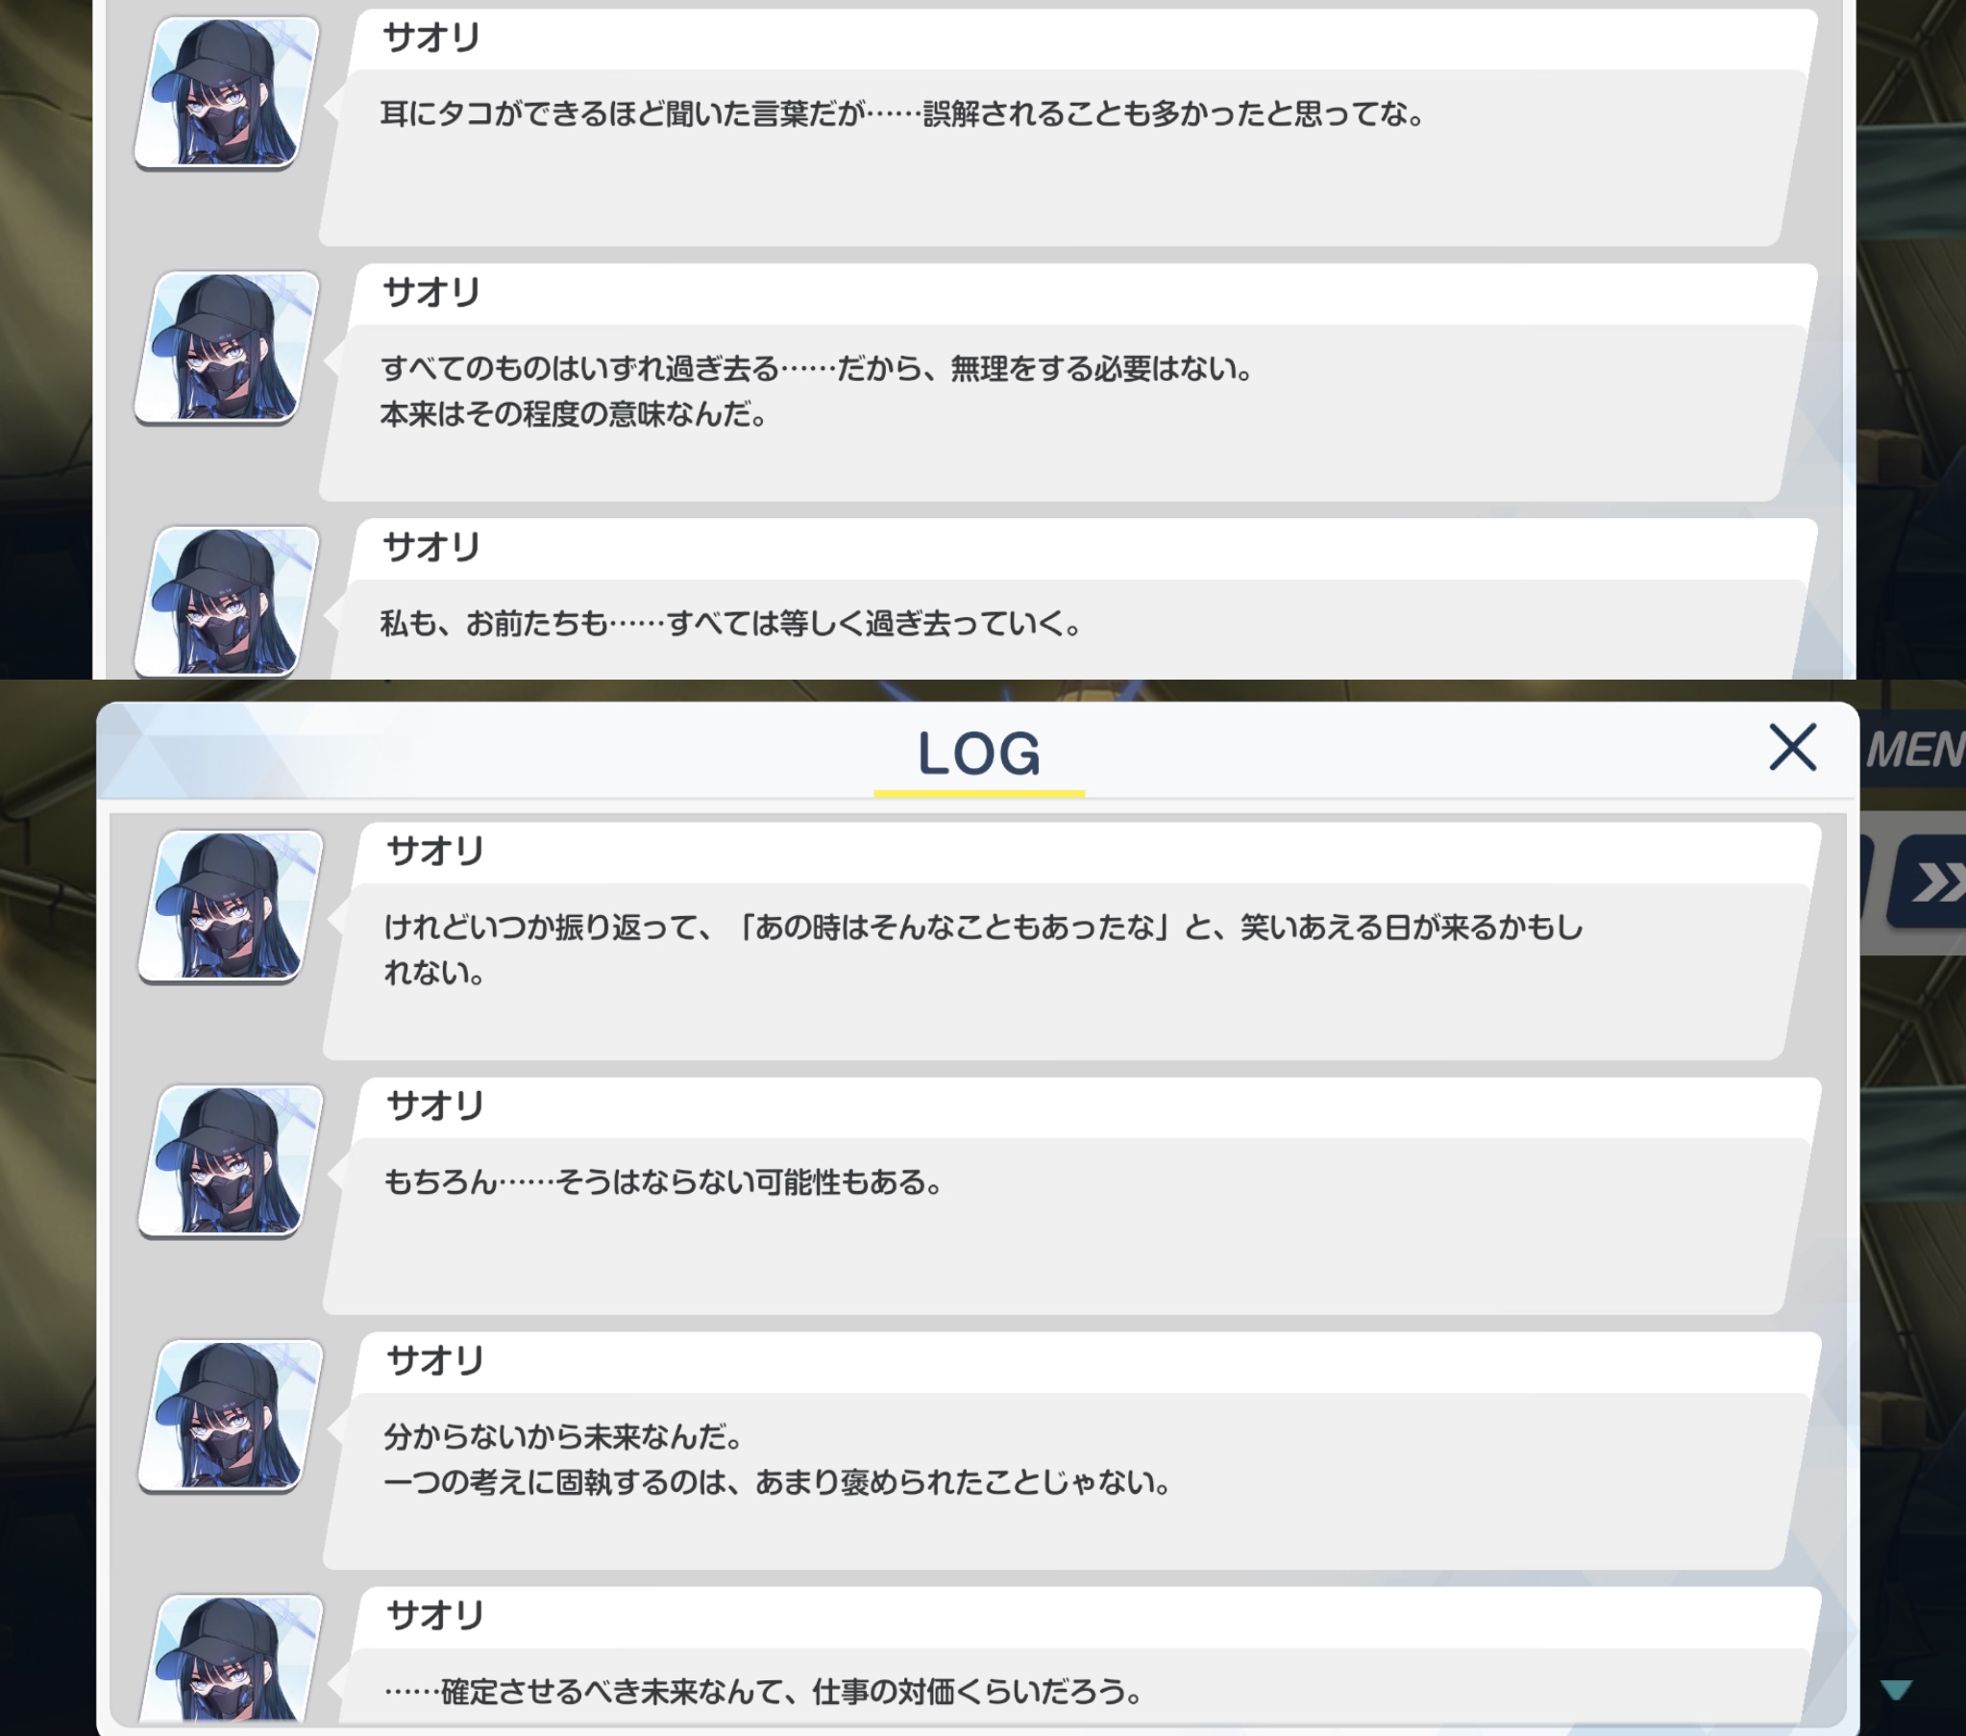Close the LOG window with X
The image size is (1966, 1736).
click(1792, 748)
